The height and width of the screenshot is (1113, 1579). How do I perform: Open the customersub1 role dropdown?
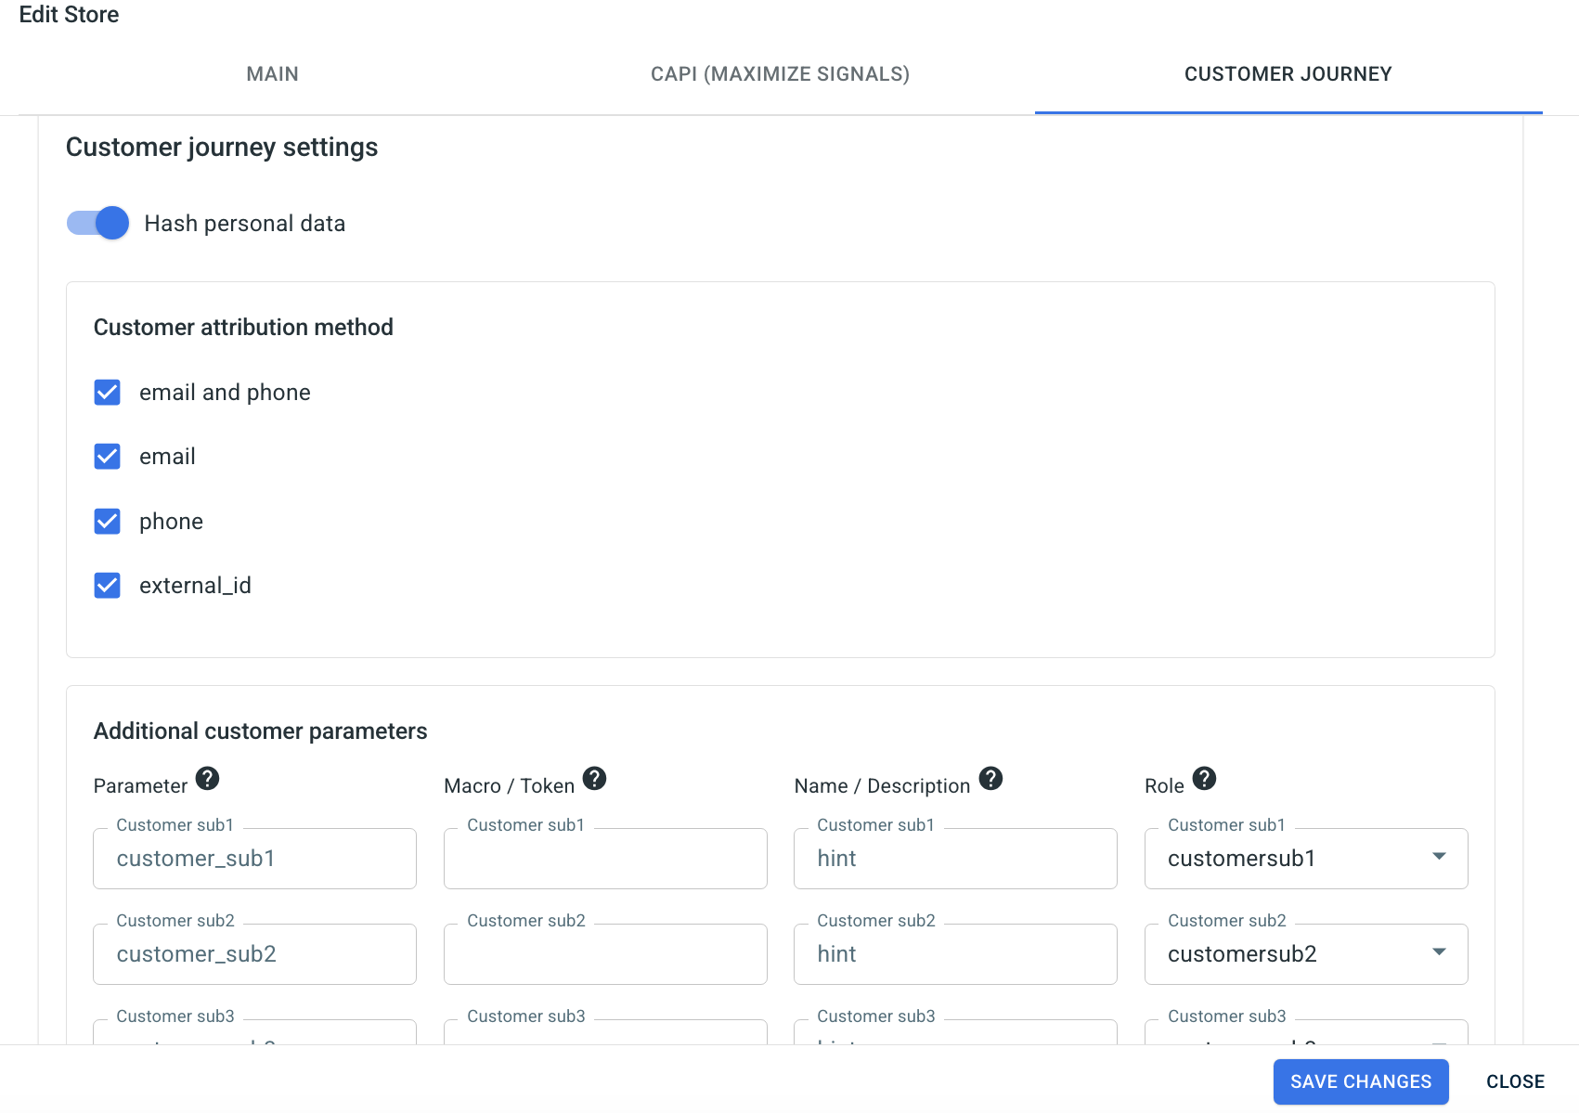tap(1306, 859)
